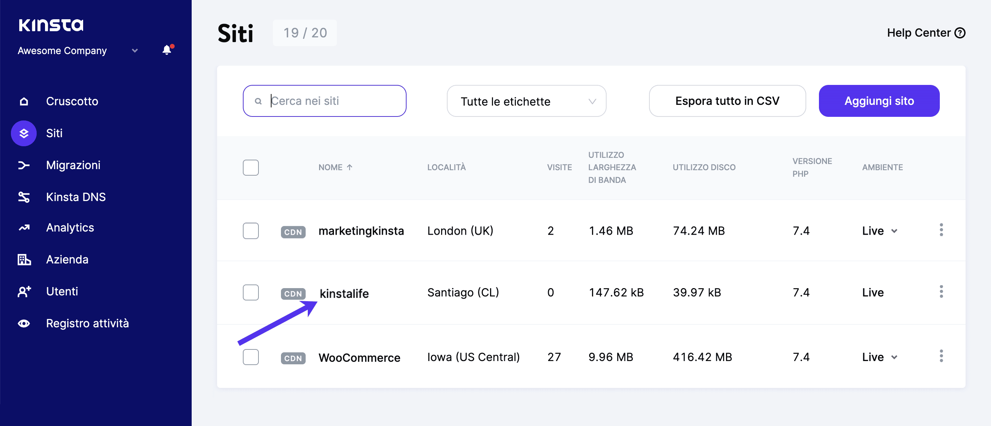The image size is (991, 426).
Task: Select the Utenti sidebar icon
Action: tap(24, 291)
